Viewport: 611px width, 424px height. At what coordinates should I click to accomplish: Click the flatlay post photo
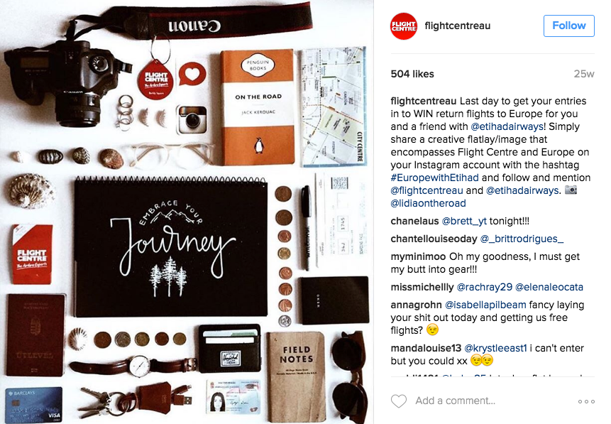point(187,212)
